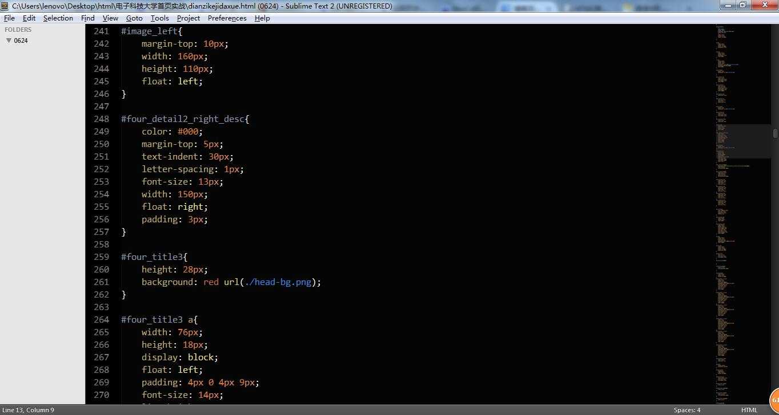
Task: Open the View menu
Action: coord(110,18)
